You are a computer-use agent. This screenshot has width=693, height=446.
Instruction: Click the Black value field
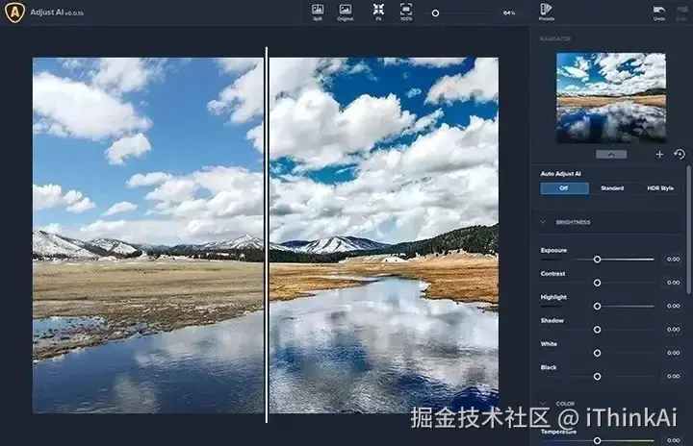click(x=673, y=376)
